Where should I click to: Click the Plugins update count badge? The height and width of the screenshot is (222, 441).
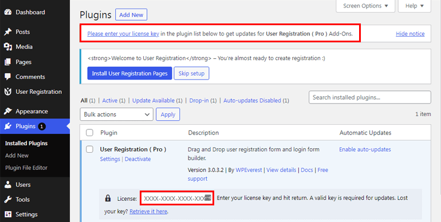tap(42, 126)
